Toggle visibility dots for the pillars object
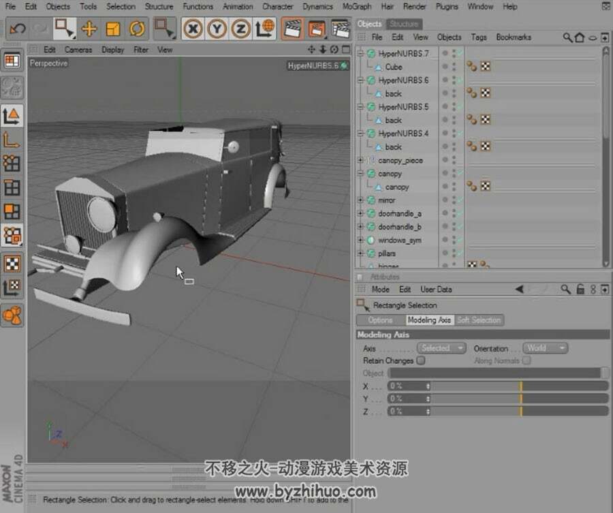613x513 pixels. tap(454, 253)
